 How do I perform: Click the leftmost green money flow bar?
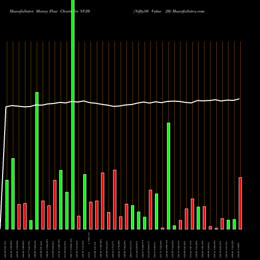point(7,204)
